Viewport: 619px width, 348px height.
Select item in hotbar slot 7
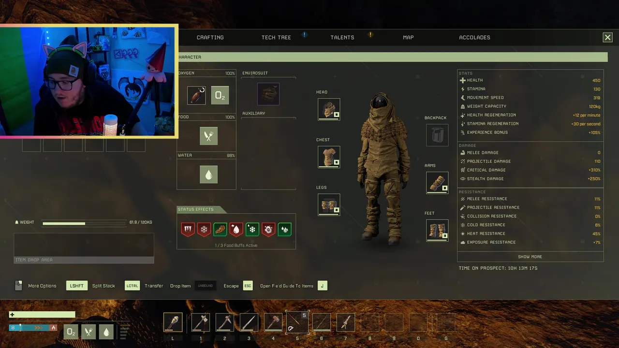(x=346, y=322)
